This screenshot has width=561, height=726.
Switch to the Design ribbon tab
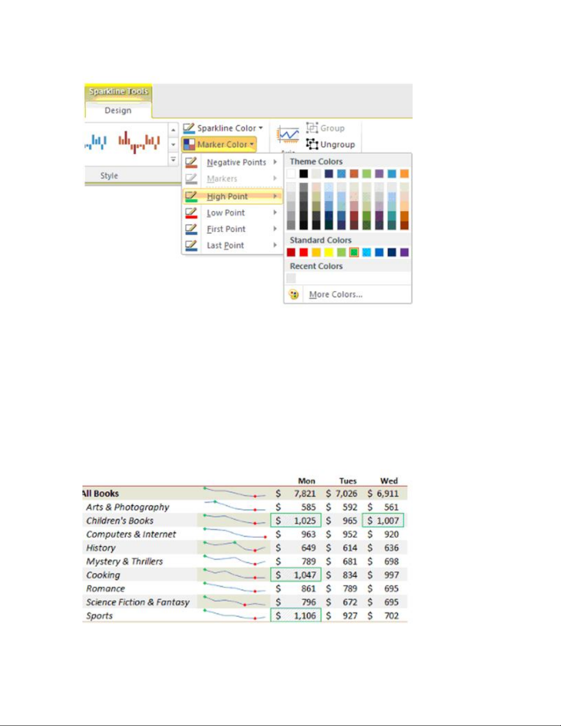[x=118, y=110]
